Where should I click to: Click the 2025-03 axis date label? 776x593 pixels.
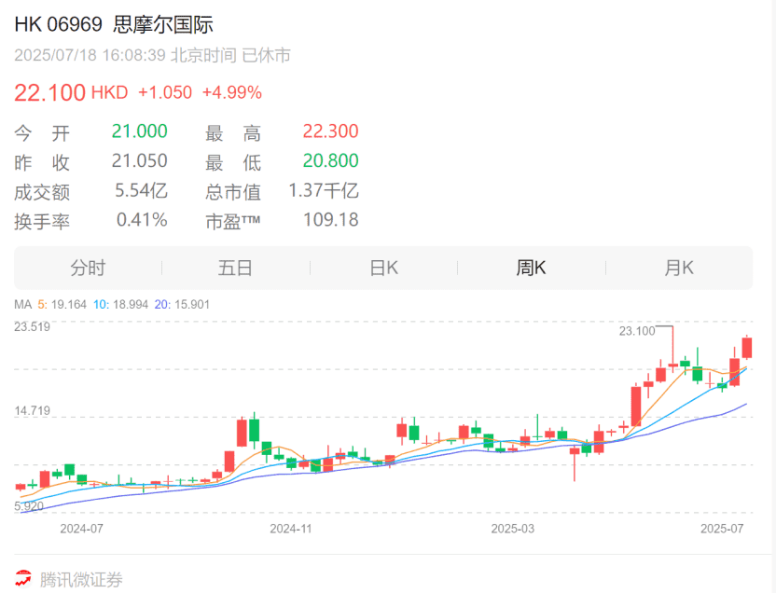pyautogui.click(x=511, y=528)
